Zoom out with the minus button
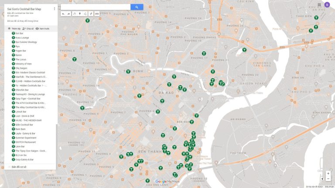335x188 pixels. (328, 179)
